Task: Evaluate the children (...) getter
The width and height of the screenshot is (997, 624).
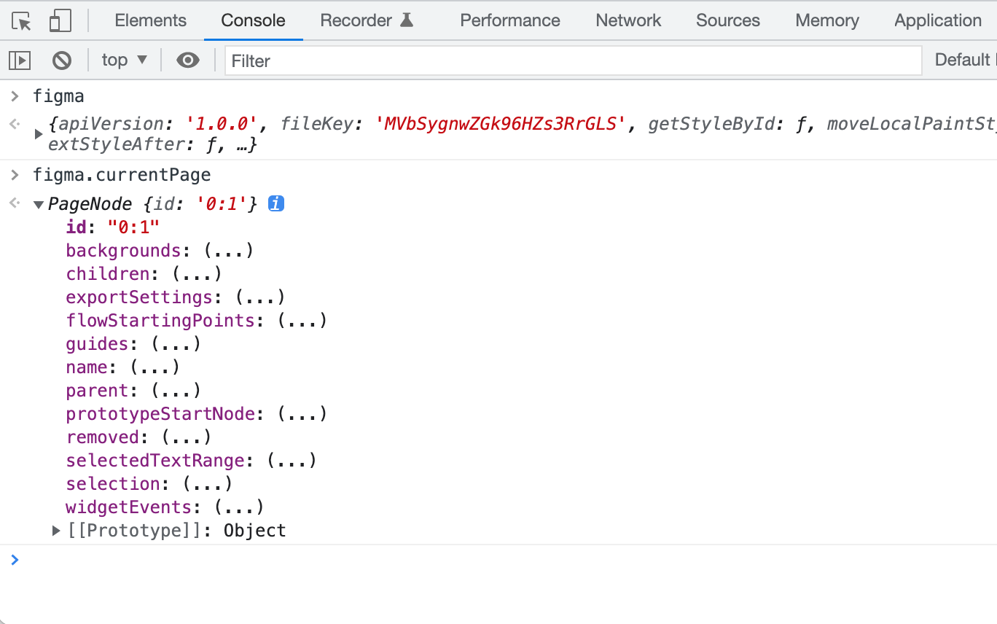Action: pos(197,274)
